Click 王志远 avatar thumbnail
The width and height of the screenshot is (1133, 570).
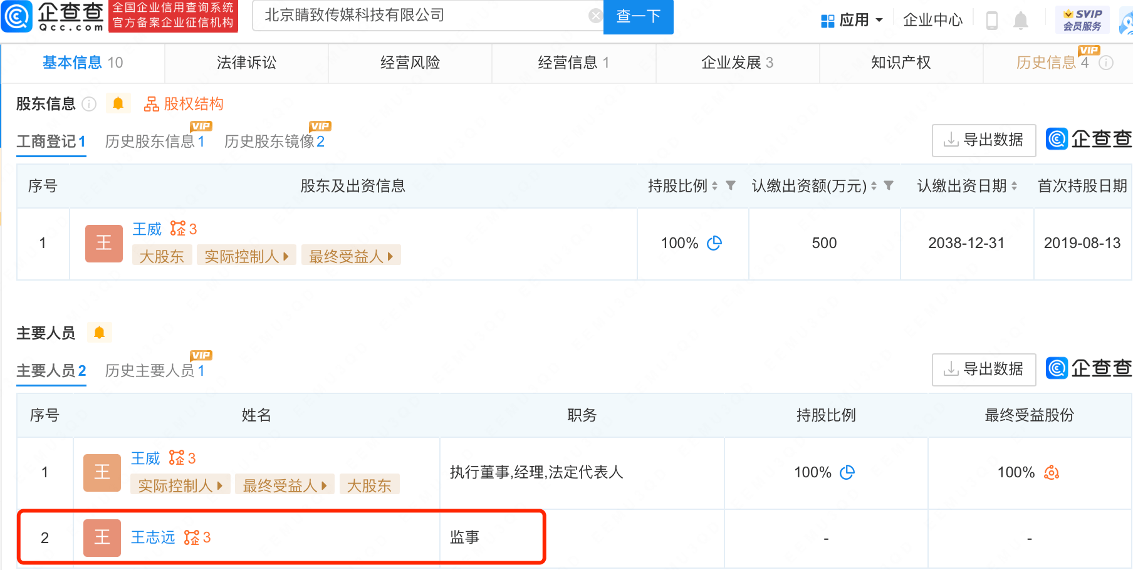(x=102, y=537)
